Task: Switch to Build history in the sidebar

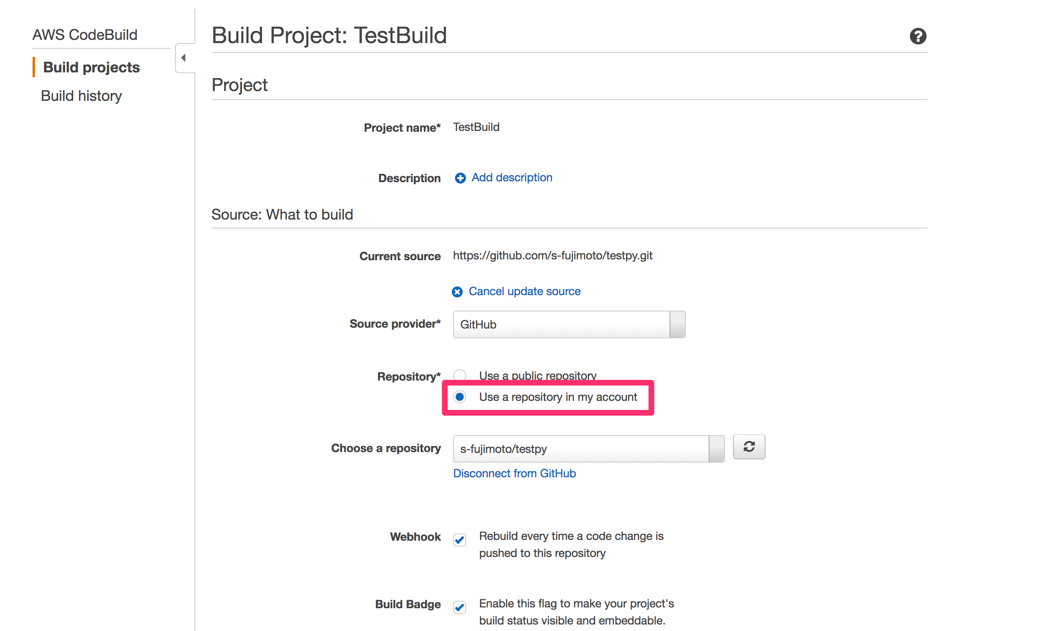Action: point(81,96)
